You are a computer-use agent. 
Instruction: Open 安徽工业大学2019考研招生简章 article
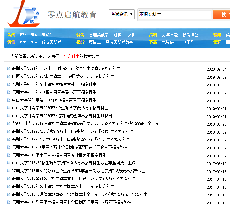[86, 123]
